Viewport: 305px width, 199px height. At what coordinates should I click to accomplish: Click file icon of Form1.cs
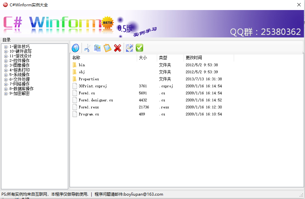point(75,93)
